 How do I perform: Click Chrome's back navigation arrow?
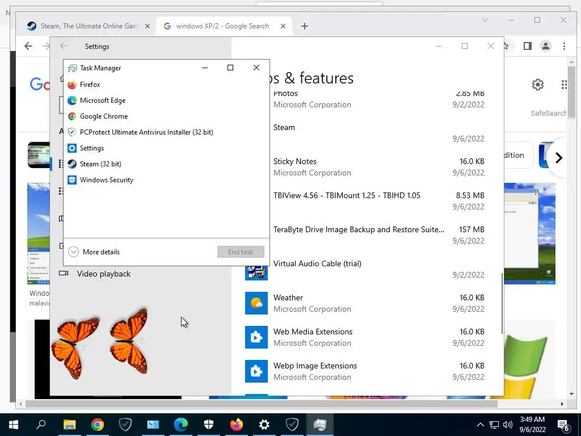tap(28, 46)
